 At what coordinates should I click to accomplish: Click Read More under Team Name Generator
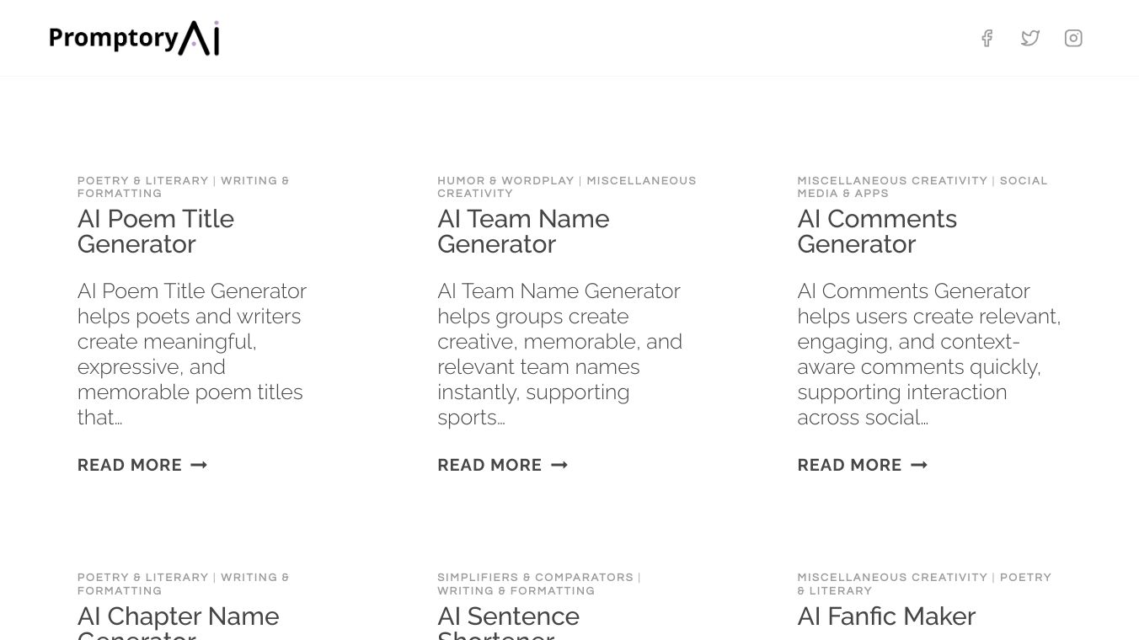(x=489, y=465)
